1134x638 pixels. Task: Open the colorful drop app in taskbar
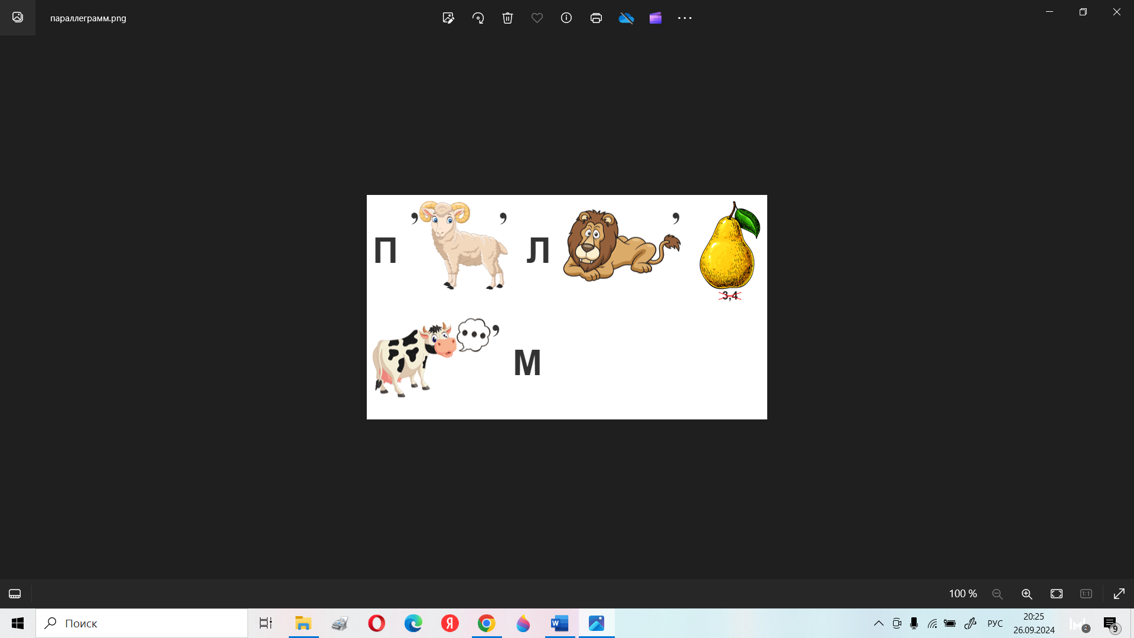(x=523, y=623)
